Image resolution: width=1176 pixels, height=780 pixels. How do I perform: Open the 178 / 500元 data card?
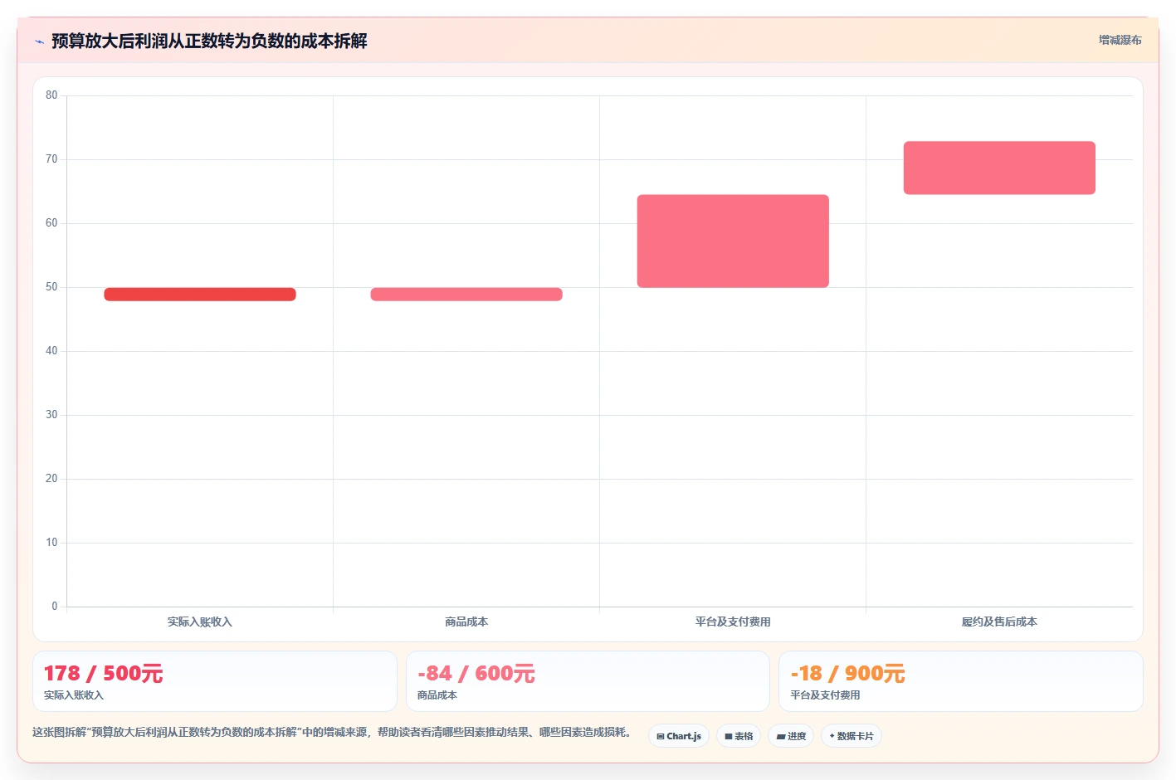[215, 681]
